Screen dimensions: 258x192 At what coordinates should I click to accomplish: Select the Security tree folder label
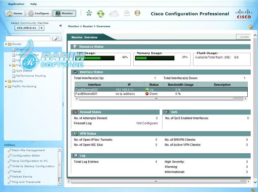18,81
